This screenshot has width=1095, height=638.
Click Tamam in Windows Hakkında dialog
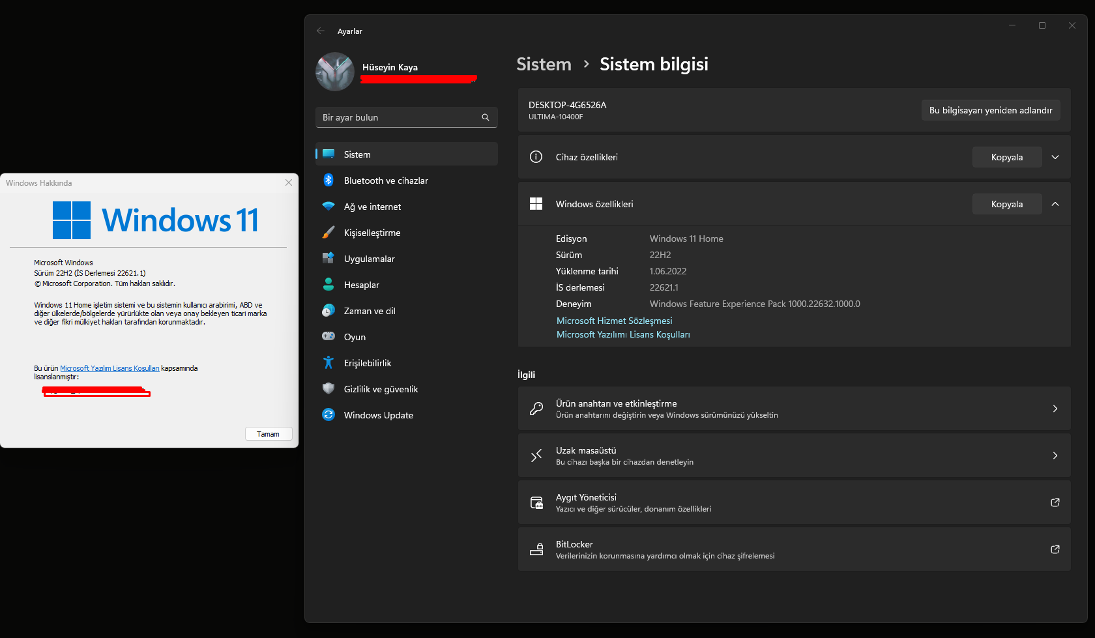269,434
